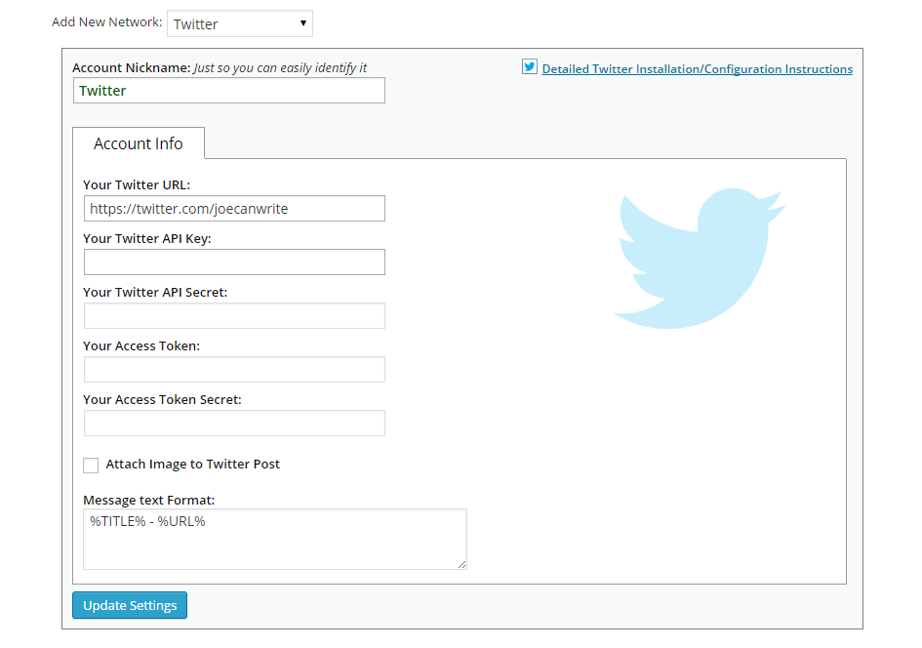Click the 'Message text Format:' label
The image size is (922, 648).
(148, 500)
